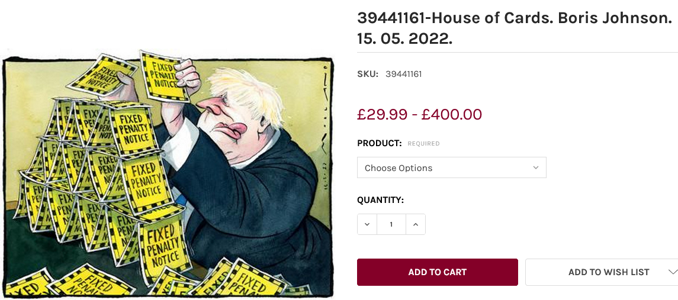Viewport: 678px width, 300px height.
Task: Click the QUANTITY label
Action: click(380, 200)
